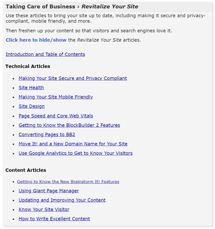Open Getting to Know the New Brainstorm It! Features

point(68,182)
